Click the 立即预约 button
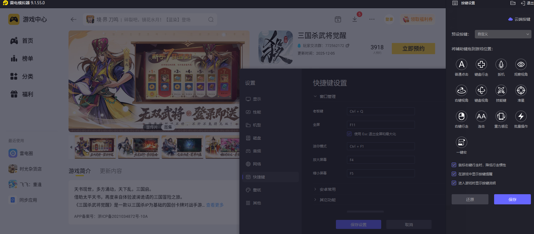This screenshot has height=234, width=534. tap(413, 49)
